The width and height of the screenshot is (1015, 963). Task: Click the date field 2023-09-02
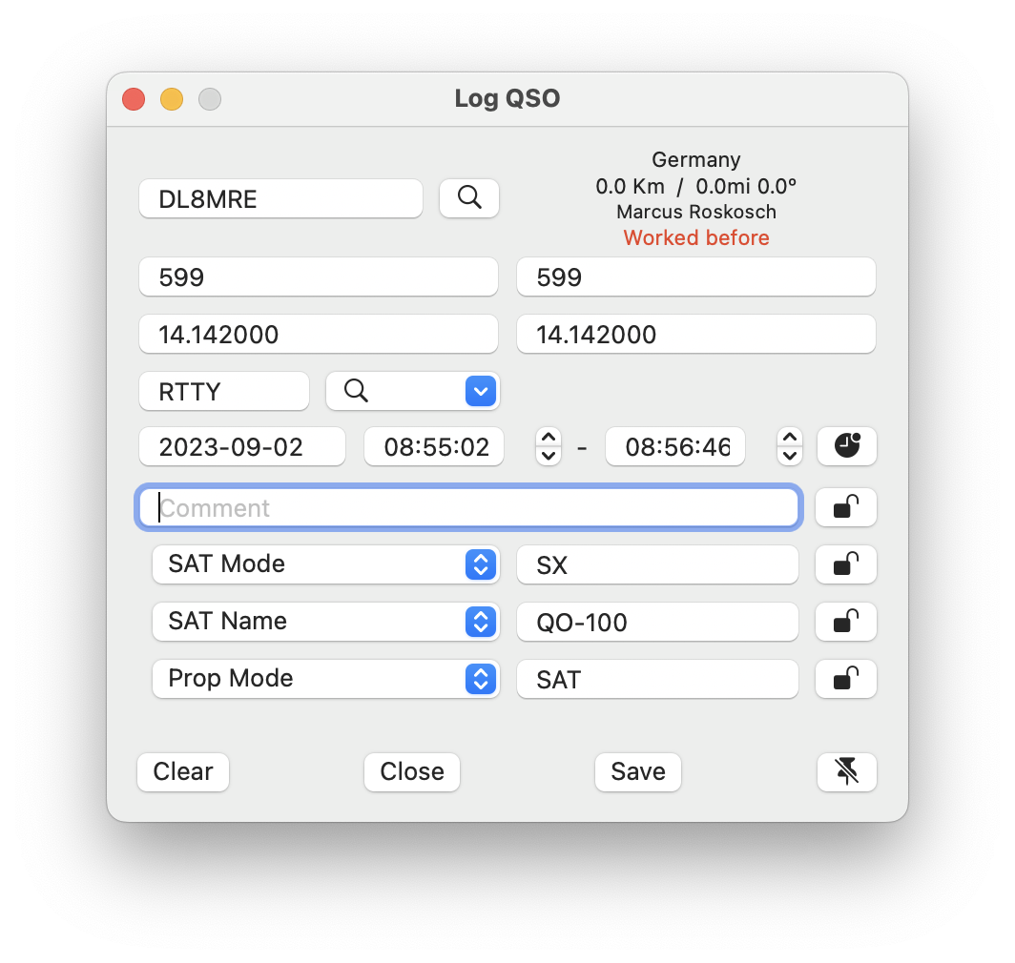[x=242, y=446]
